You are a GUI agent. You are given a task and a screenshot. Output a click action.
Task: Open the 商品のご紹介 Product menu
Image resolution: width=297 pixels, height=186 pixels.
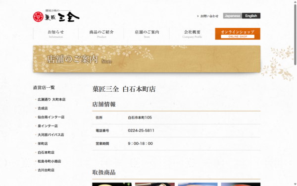coord(101,34)
